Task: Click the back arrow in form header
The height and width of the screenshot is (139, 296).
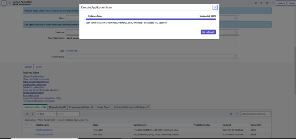Action: [x=4, y=3]
